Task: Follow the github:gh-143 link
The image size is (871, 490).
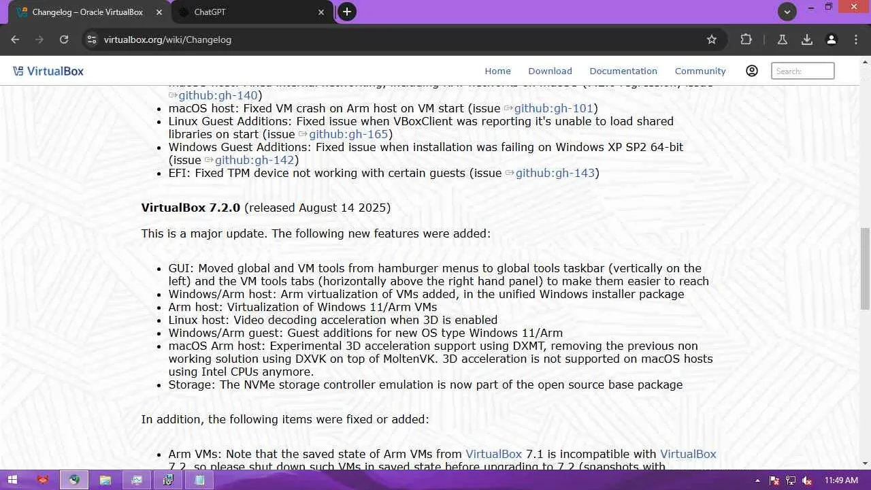Action: point(555,173)
